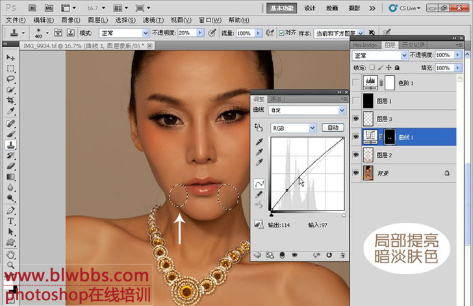This screenshot has height=306, width=473.
Task: Click the 自动 (Auto) button
Action: click(333, 127)
